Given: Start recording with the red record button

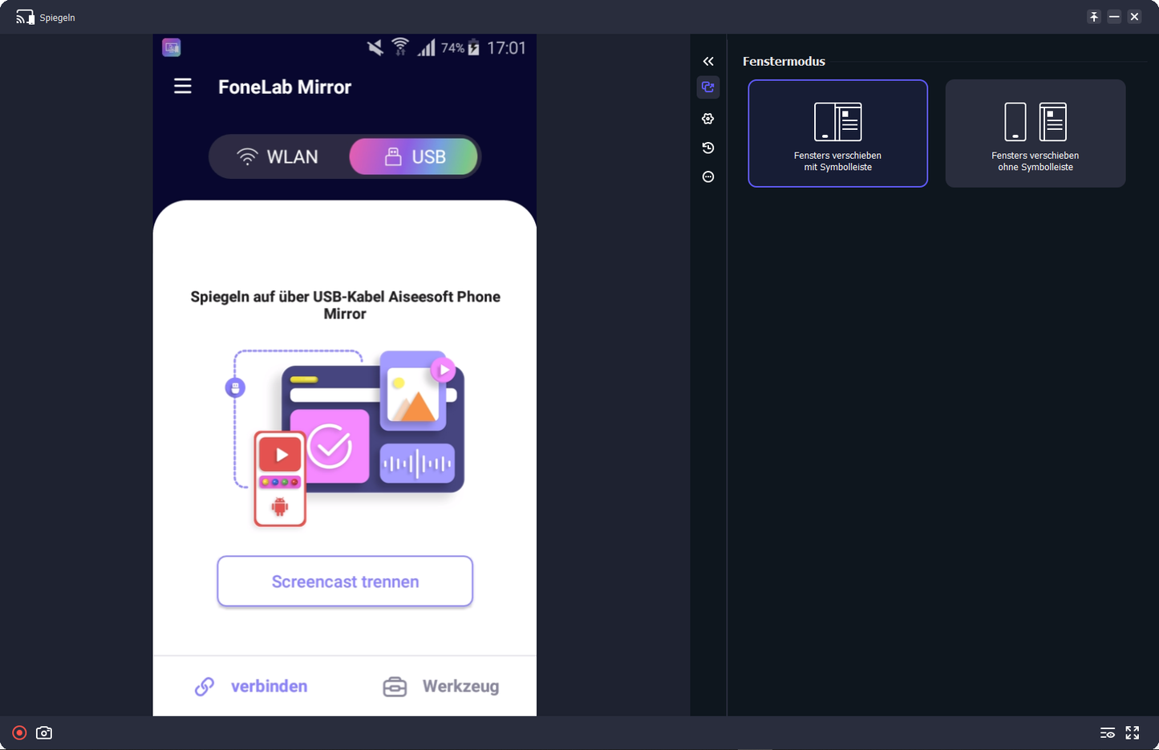Looking at the screenshot, I should [x=19, y=732].
